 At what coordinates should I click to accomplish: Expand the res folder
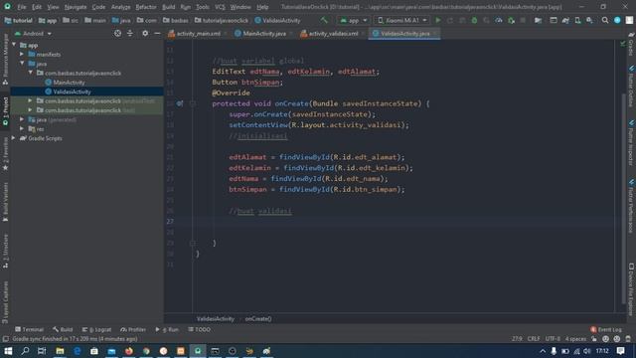(x=22, y=128)
